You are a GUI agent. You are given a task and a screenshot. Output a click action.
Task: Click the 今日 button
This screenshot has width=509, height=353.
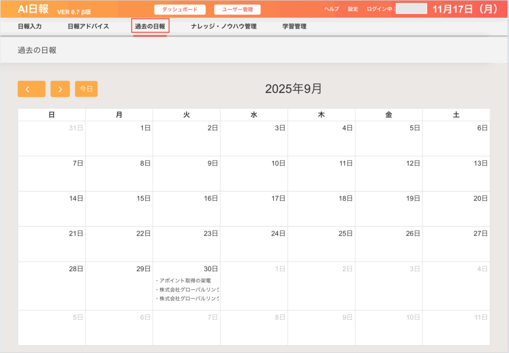(x=86, y=89)
